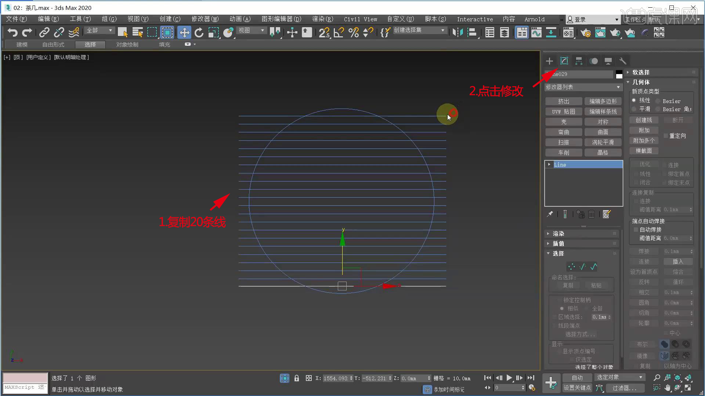Activate Select and Move tool
Screen dimensions: 705x396
coord(184,33)
